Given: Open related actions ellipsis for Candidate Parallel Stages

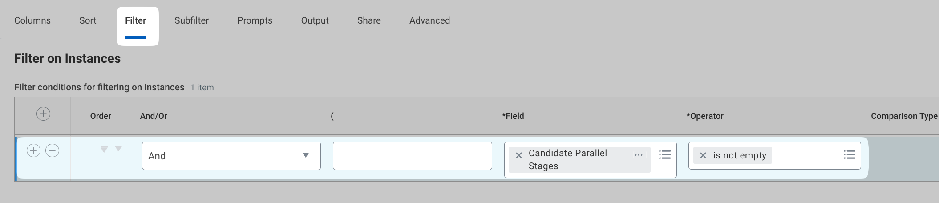Looking at the screenshot, I should point(639,155).
